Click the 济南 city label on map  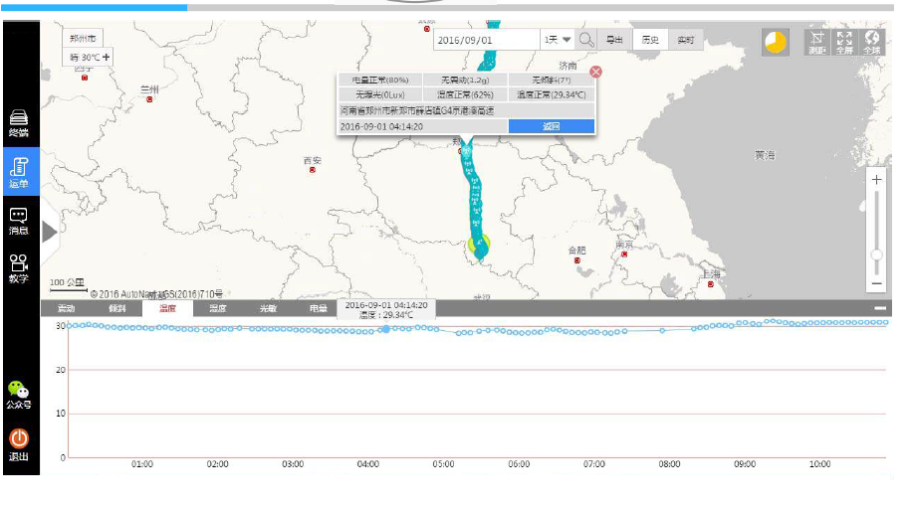point(568,65)
